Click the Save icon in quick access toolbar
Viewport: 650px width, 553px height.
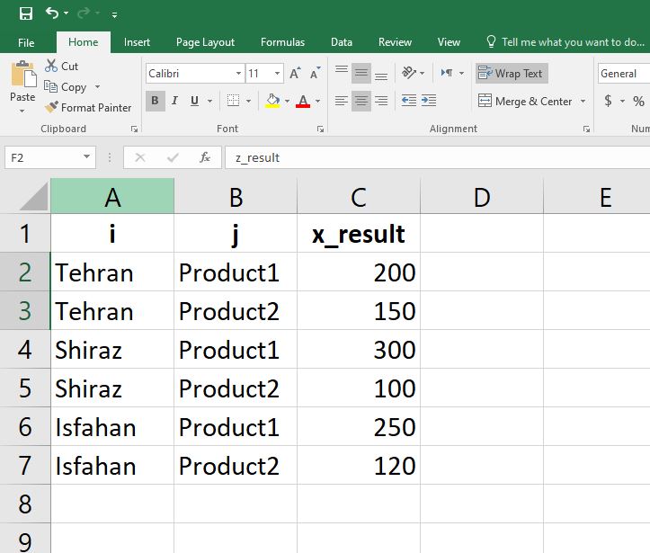25,13
